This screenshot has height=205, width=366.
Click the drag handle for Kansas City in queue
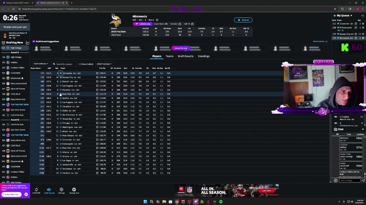coord(363,34)
